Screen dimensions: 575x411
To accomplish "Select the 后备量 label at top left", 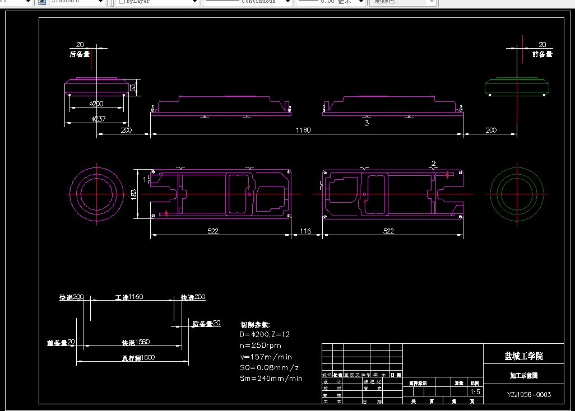I will coord(80,54).
